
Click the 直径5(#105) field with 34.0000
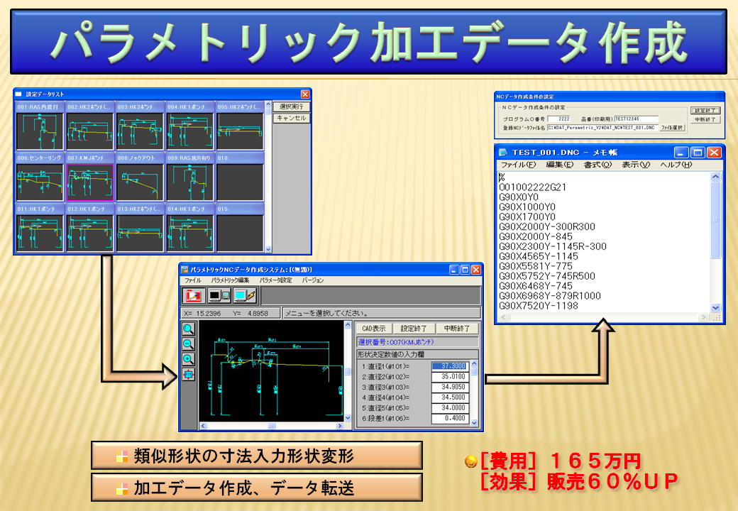pos(449,407)
